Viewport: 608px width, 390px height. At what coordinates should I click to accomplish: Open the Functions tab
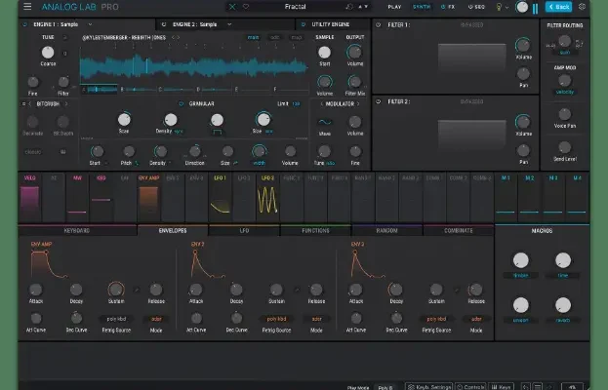tap(315, 231)
